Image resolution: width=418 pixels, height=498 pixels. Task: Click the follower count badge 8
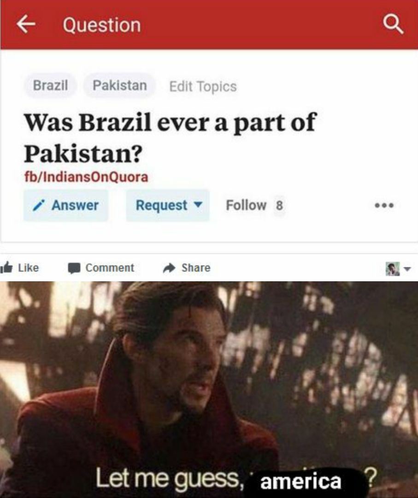click(x=279, y=205)
